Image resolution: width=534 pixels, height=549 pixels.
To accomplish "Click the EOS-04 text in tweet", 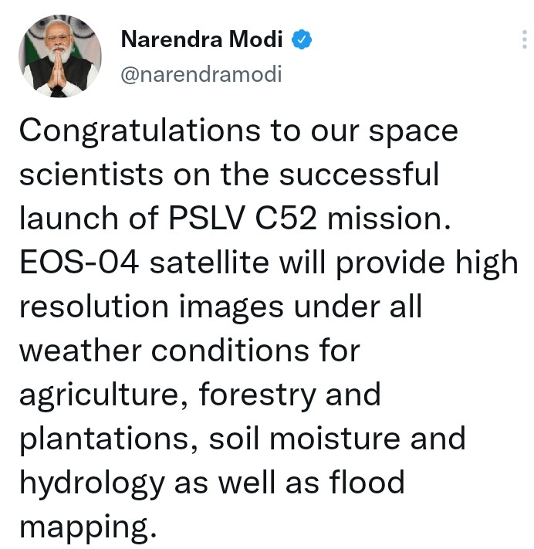I will [x=79, y=263].
